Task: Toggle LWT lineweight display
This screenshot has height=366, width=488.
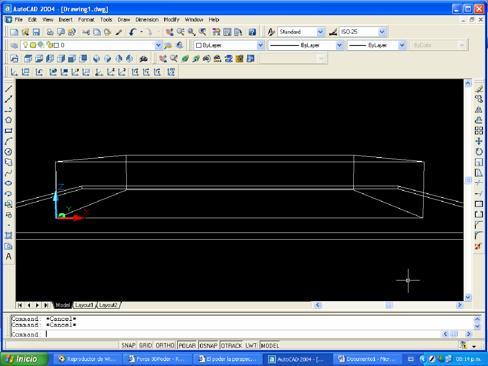Action: pyautogui.click(x=251, y=345)
